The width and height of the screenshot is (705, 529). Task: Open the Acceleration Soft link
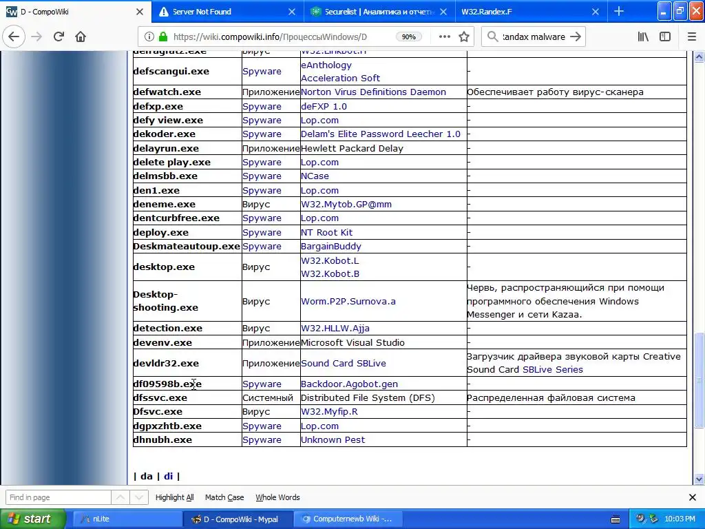(x=340, y=78)
